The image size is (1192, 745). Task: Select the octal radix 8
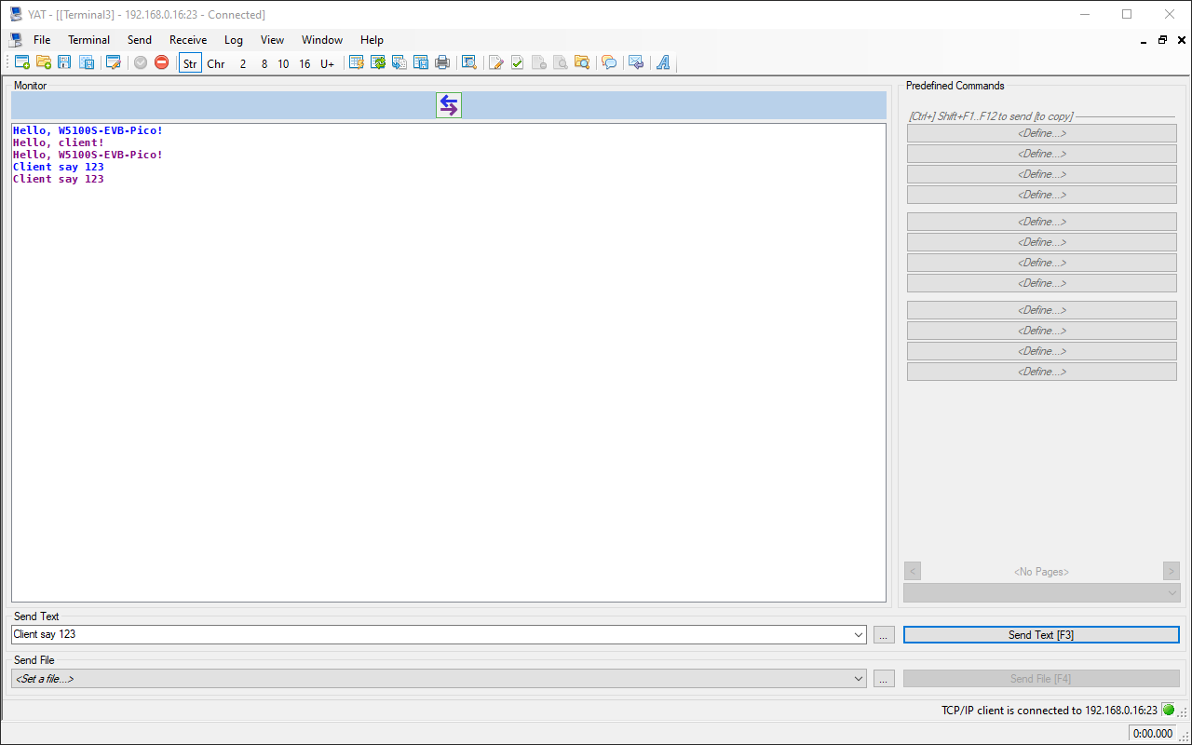[x=264, y=63]
